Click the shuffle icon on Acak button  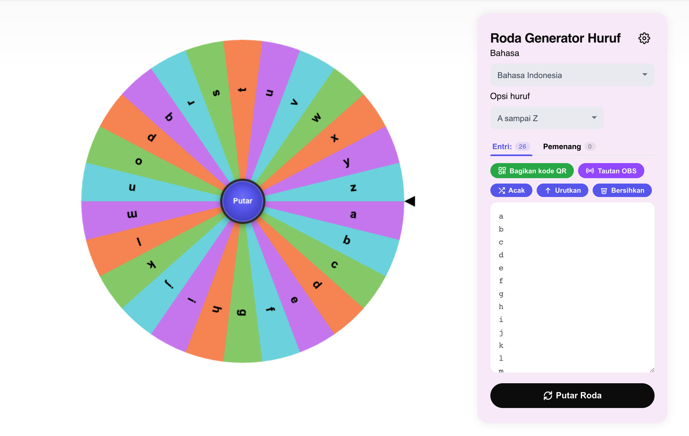pyautogui.click(x=502, y=191)
